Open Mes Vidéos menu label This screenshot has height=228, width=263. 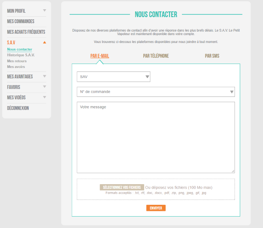(16, 97)
